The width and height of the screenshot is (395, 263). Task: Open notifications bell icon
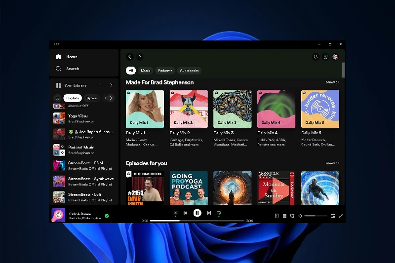pyautogui.click(x=316, y=57)
